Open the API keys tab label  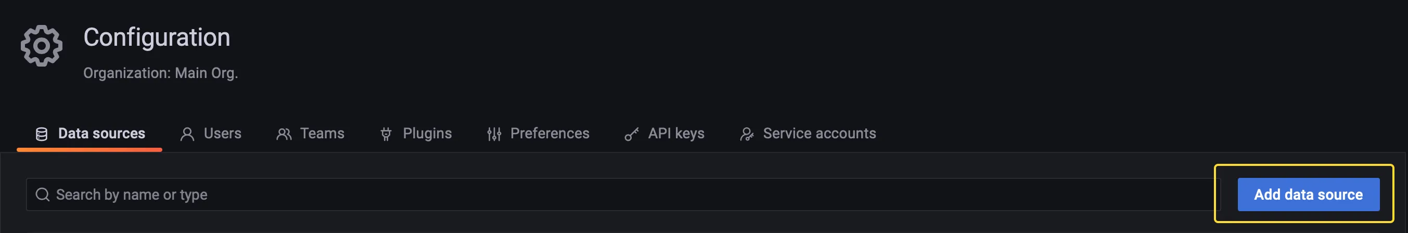pyautogui.click(x=675, y=134)
